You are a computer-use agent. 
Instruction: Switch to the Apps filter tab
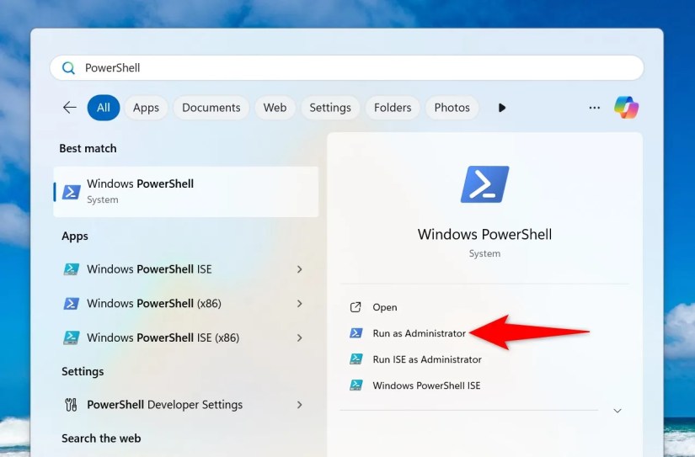coord(146,108)
